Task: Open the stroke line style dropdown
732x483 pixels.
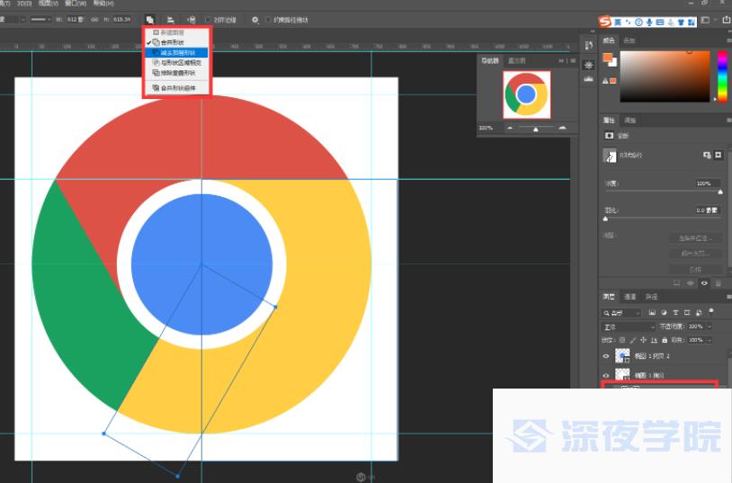Action: (x=40, y=20)
